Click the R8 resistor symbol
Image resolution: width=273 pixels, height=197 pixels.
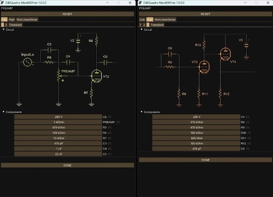coord(170,67)
